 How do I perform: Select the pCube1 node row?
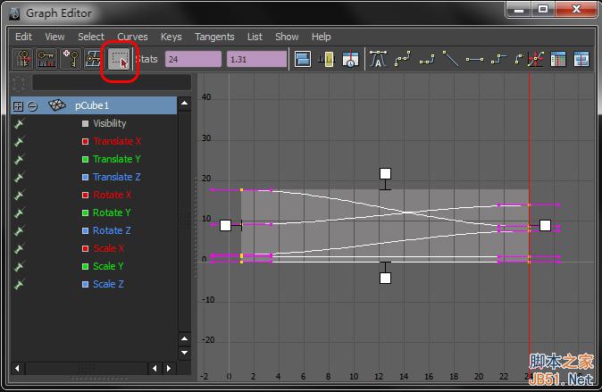click(x=94, y=105)
